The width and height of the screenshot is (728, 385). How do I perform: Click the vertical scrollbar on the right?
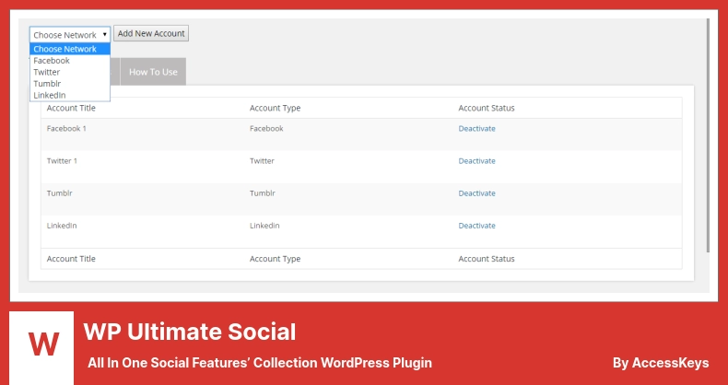point(708,135)
